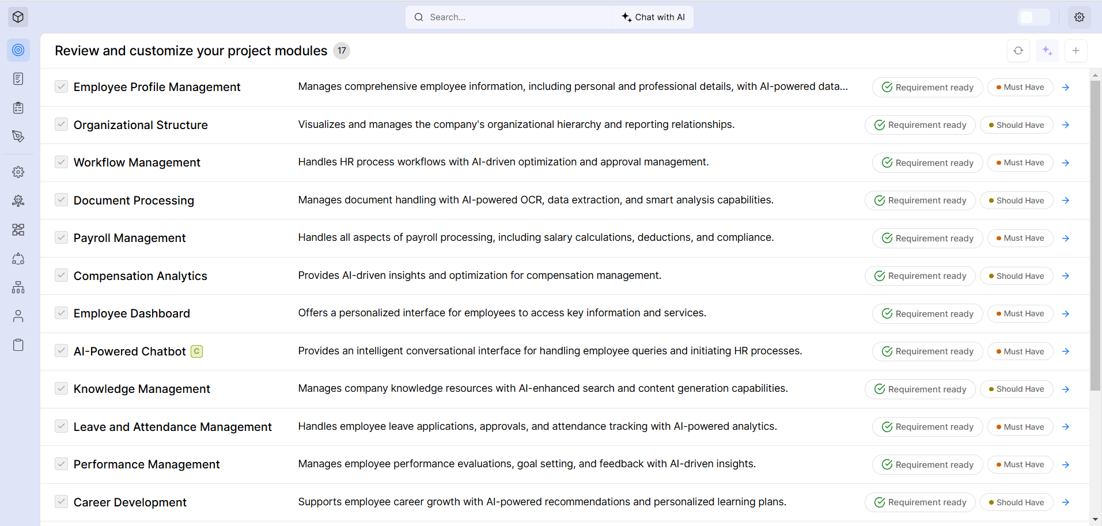The image size is (1102, 526).
Task: Click Chat with AI button
Action: coord(653,17)
